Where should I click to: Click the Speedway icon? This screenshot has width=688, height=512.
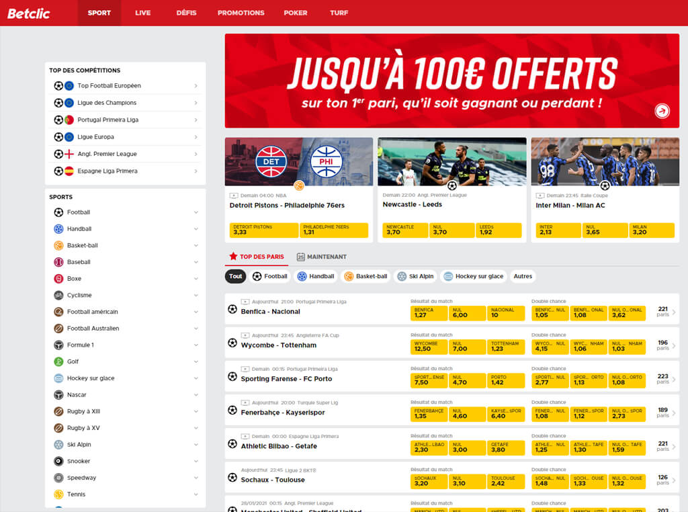58,478
